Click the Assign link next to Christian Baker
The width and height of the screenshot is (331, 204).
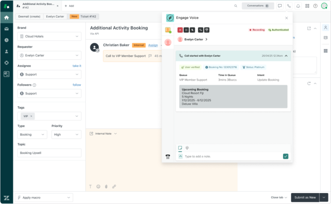[153, 45]
